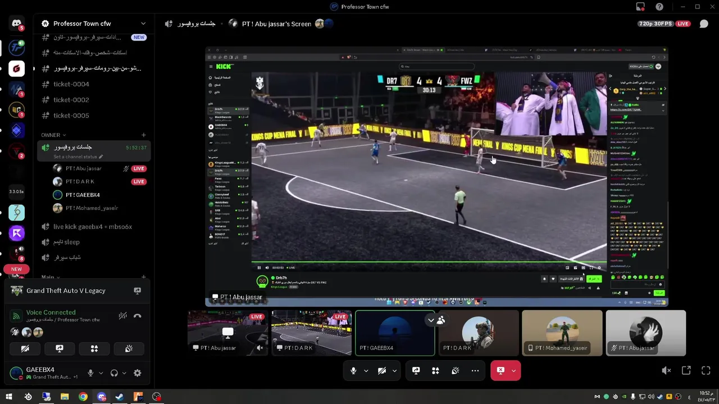Join live kick gaeebx4 + mbso6x voice channel
719x404 pixels.
tap(94, 227)
